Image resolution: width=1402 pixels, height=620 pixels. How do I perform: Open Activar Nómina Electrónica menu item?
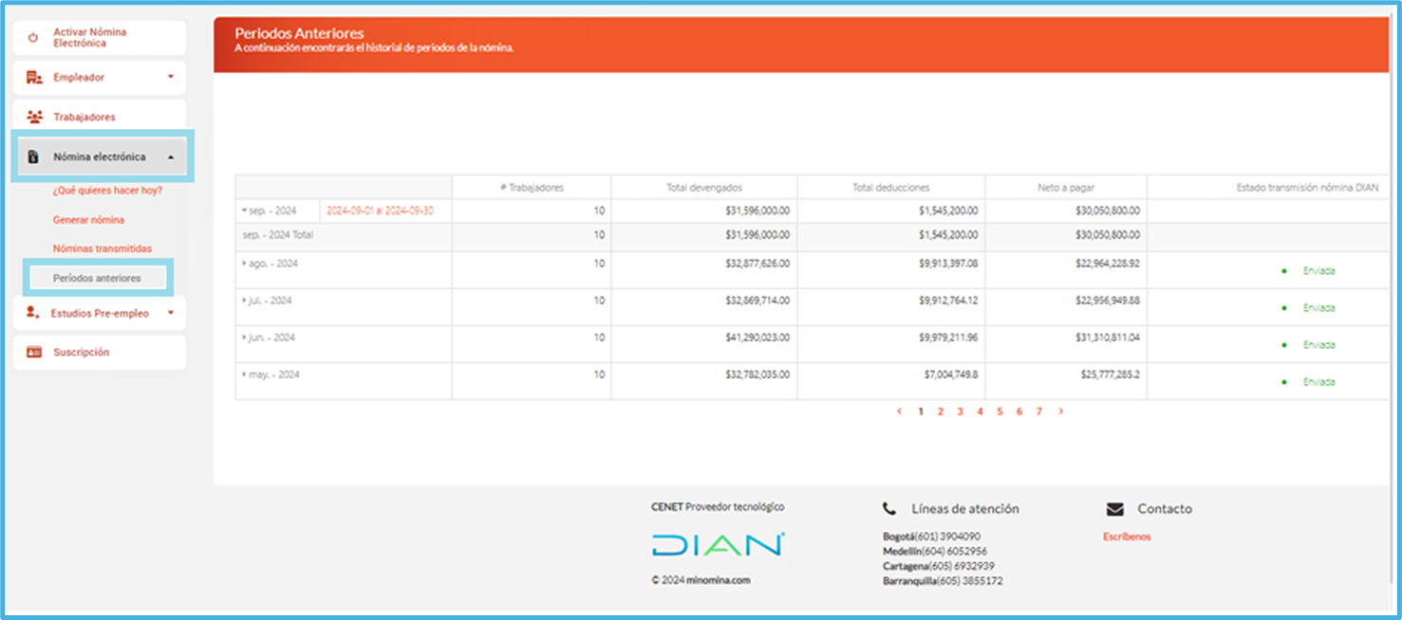click(x=99, y=38)
